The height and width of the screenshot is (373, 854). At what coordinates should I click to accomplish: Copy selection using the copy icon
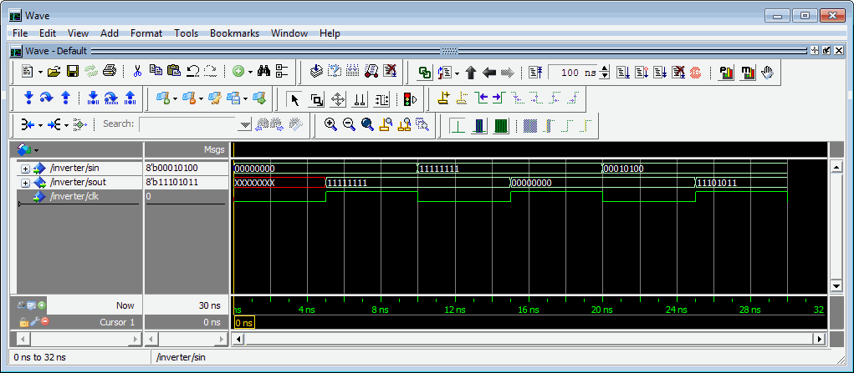(x=156, y=71)
